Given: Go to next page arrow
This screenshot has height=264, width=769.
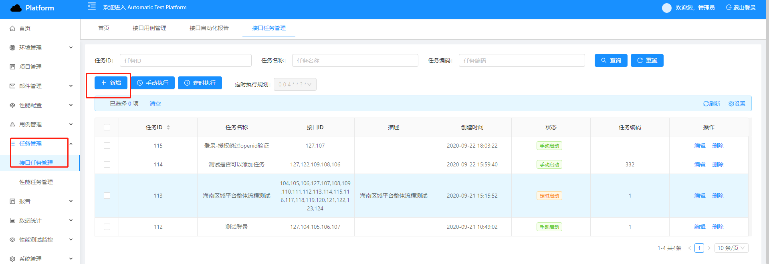Looking at the screenshot, I should [x=708, y=248].
